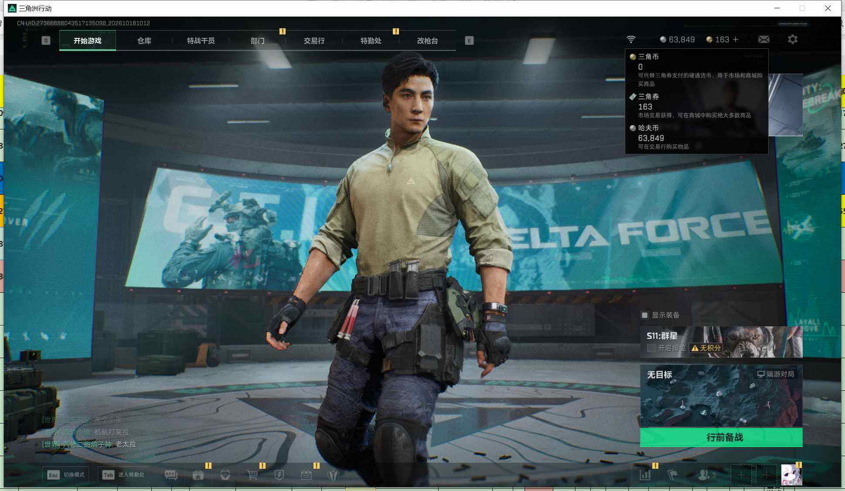Viewport: 845px width, 491px height.
Task: Open the 部门 tab
Action: pyautogui.click(x=258, y=41)
